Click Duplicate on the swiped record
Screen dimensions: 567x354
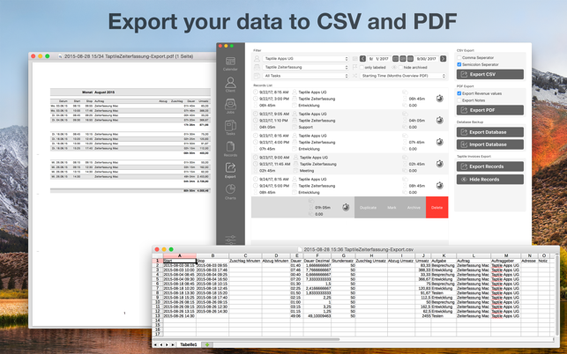pos(368,207)
